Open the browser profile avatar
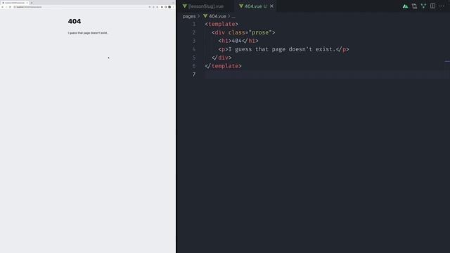 point(169,7)
